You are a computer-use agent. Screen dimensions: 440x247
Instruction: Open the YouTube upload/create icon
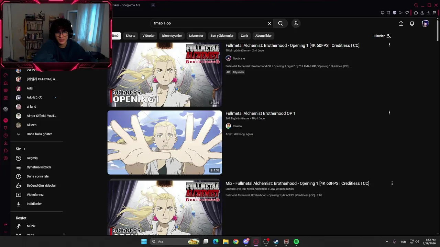point(401,23)
